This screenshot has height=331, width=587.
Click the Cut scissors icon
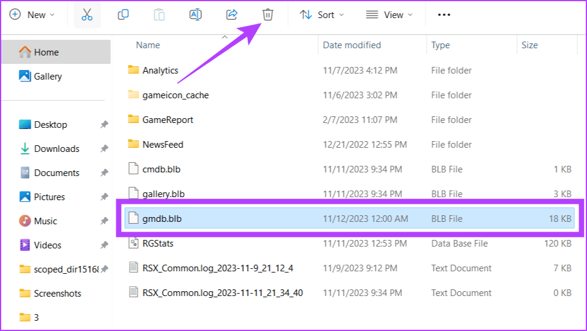(x=87, y=14)
